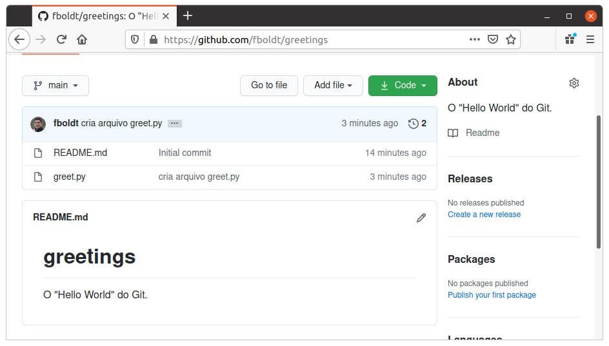Click the Save to Pocket icon
Viewport: 609px width, 346px height.
[493, 39]
